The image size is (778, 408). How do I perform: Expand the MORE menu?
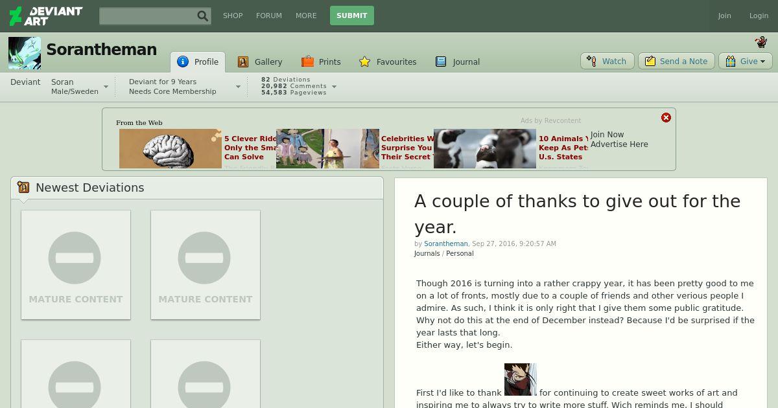pos(306,16)
